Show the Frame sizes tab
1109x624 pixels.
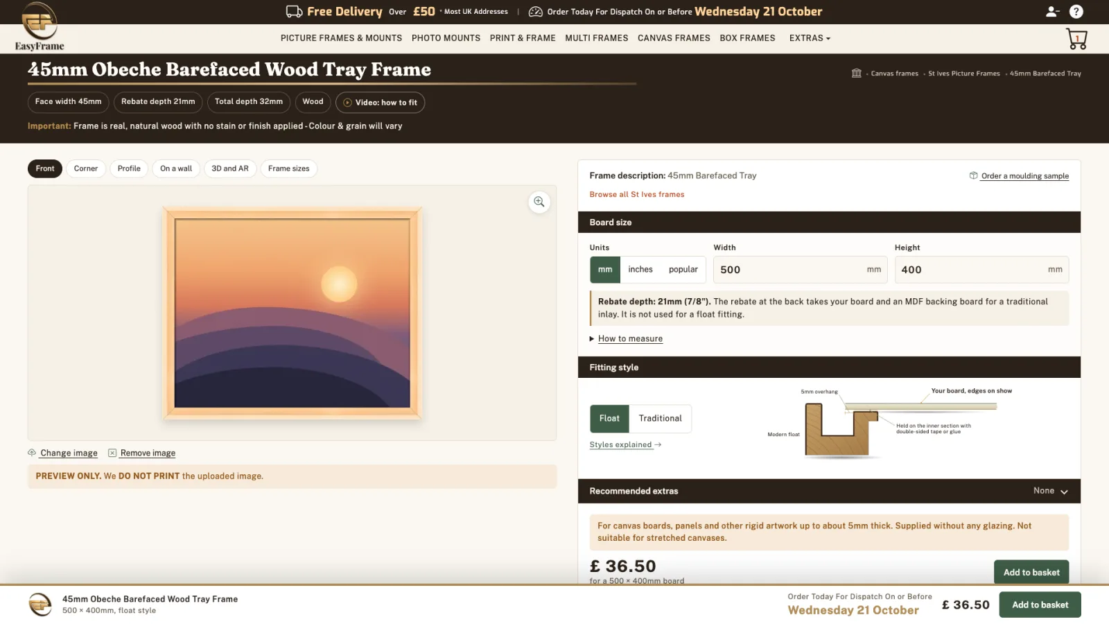tap(289, 168)
